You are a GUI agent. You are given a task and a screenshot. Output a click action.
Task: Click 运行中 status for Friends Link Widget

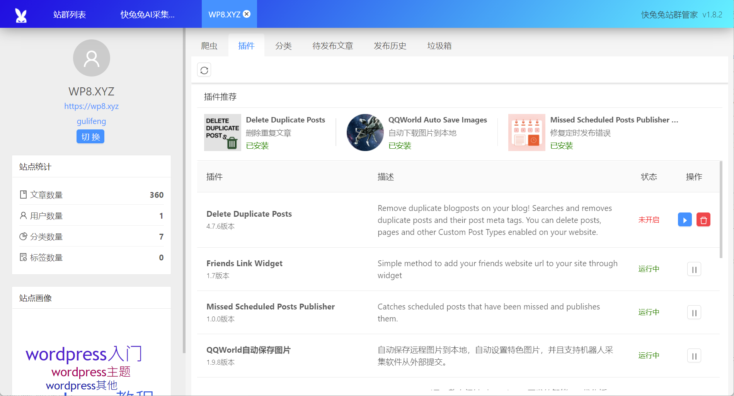tap(649, 269)
